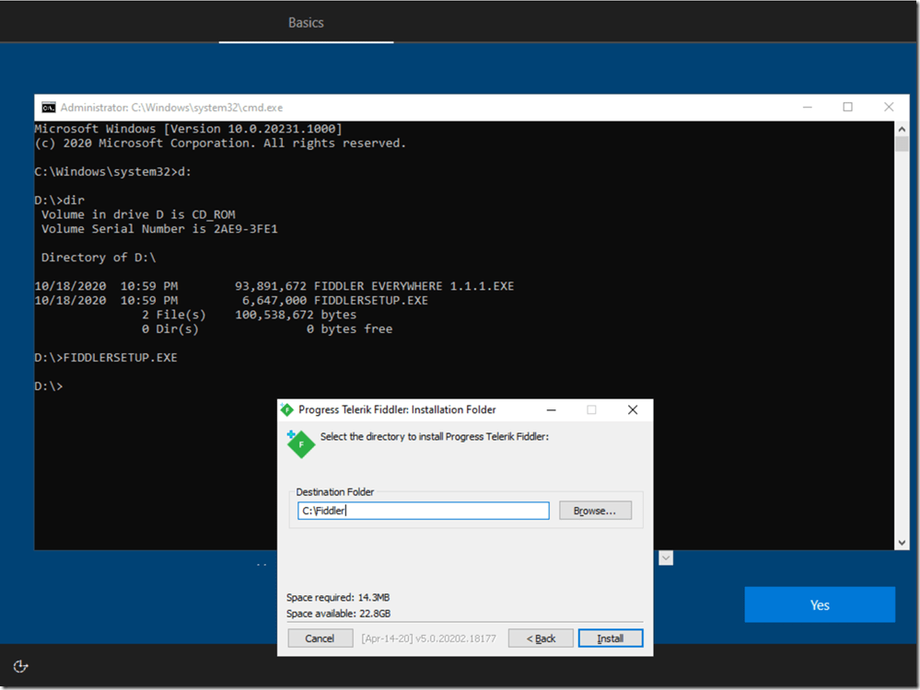920x690 pixels.
Task: Click the cmd.exe system menu icon
Action: [x=48, y=108]
